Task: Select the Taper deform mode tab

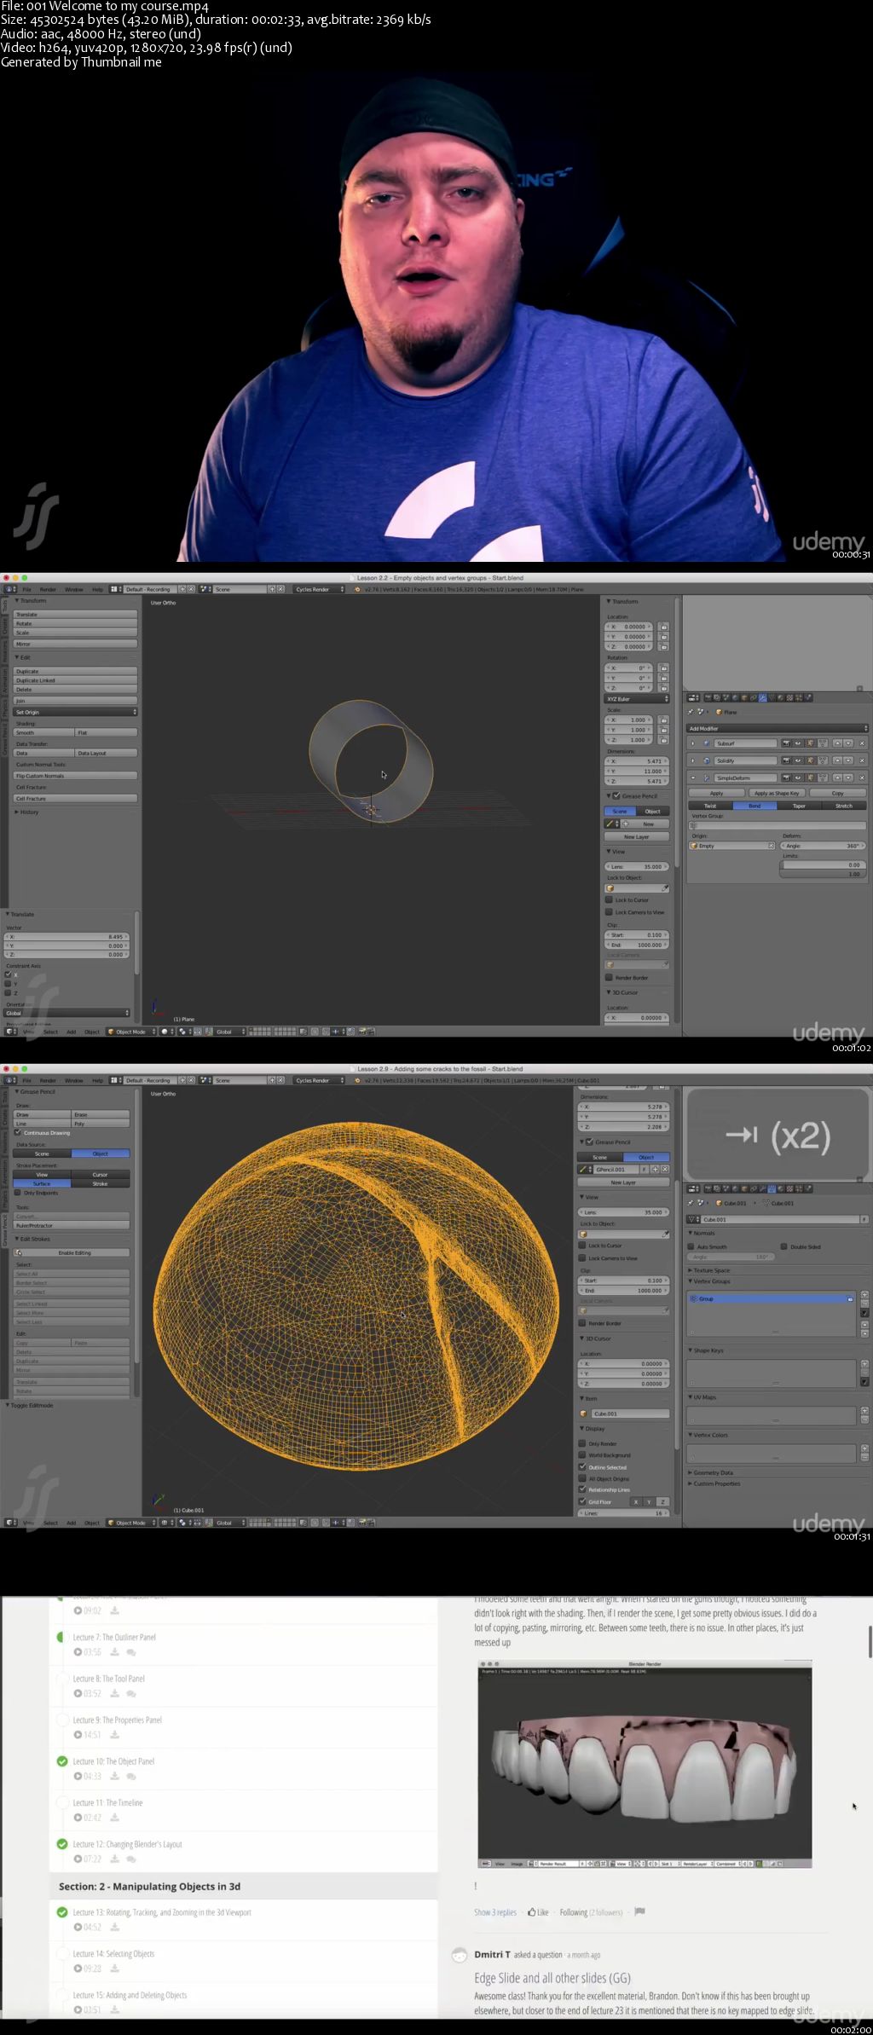Action: (799, 806)
